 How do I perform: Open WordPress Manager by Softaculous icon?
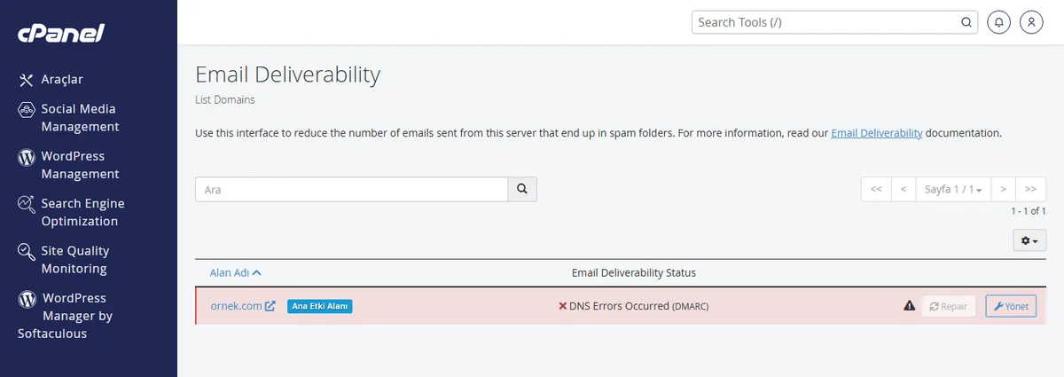(27, 299)
